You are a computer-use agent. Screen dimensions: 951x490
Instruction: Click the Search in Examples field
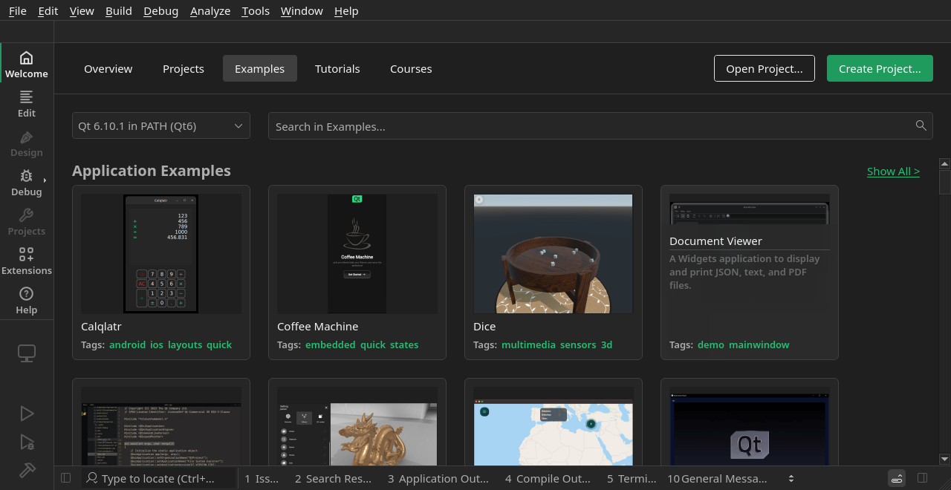click(x=600, y=125)
